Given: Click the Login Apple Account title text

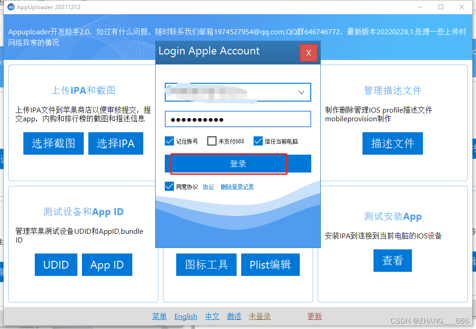Looking at the screenshot, I should [x=209, y=51].
